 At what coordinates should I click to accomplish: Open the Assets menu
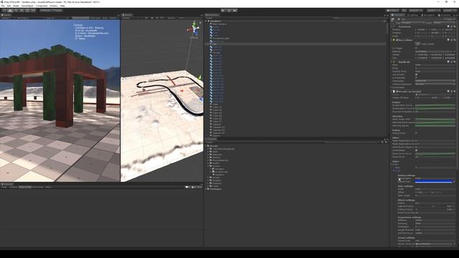[x=16, y=6]
